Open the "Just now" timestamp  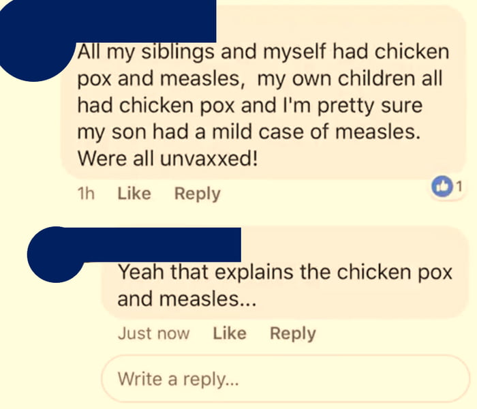pyautogui.click(x=153, y=333)
